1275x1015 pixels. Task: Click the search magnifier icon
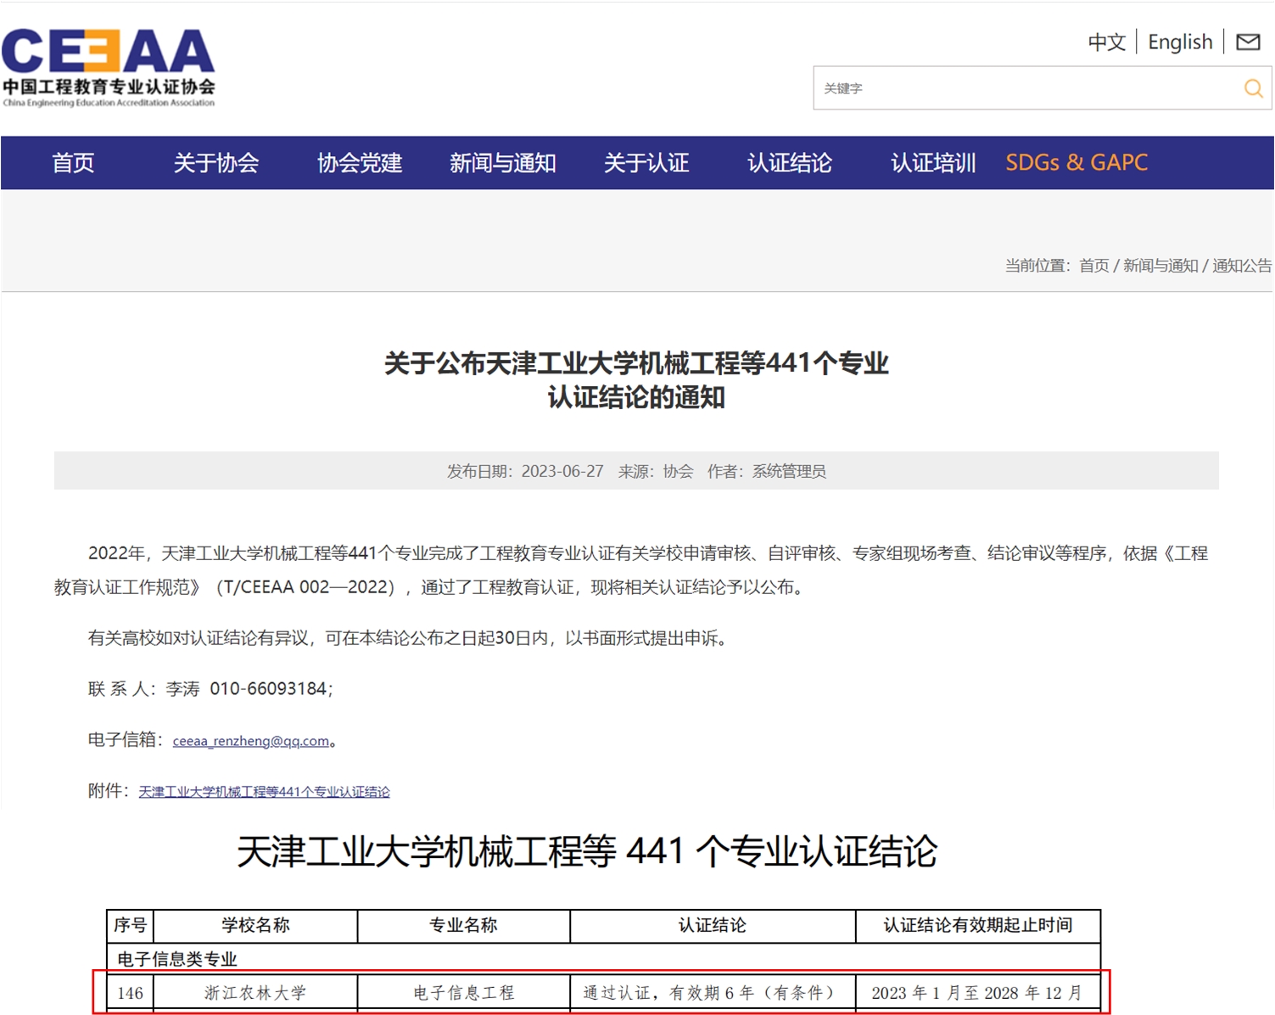pos(1253,88)
